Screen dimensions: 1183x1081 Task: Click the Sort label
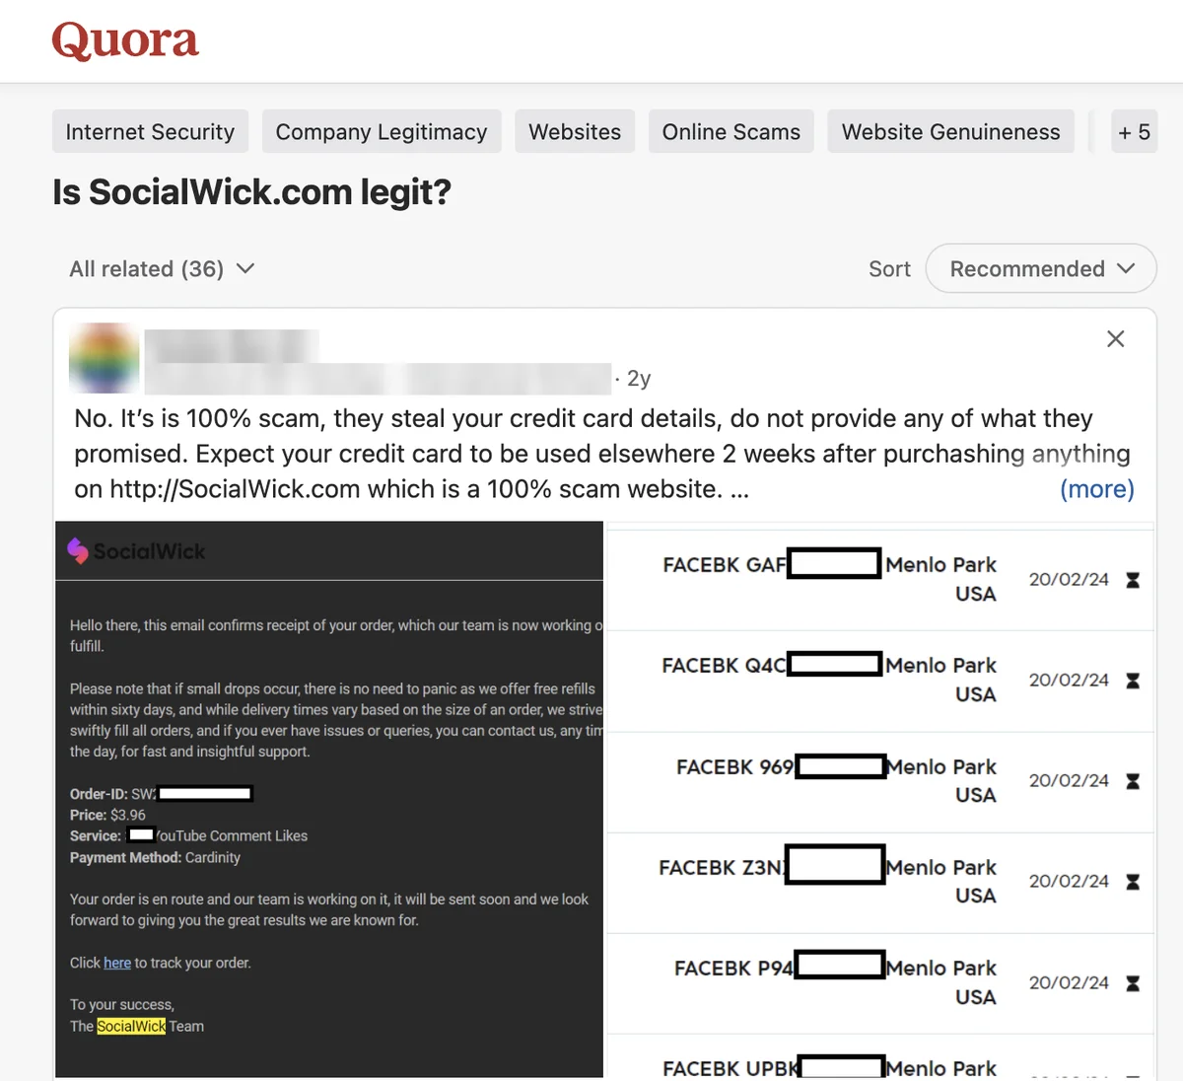click(889, 269)
